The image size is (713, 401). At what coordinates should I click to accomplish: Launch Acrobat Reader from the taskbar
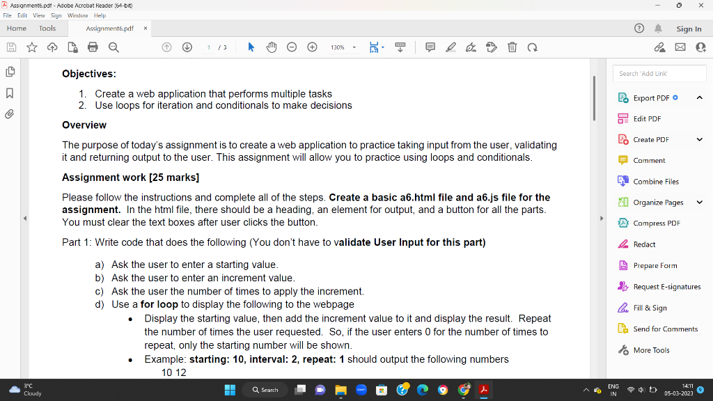click(x=483, y=390)
